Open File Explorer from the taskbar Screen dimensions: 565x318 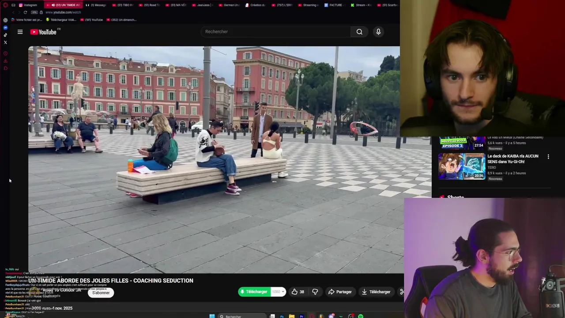pyautogui.click(x=292, y=316)
